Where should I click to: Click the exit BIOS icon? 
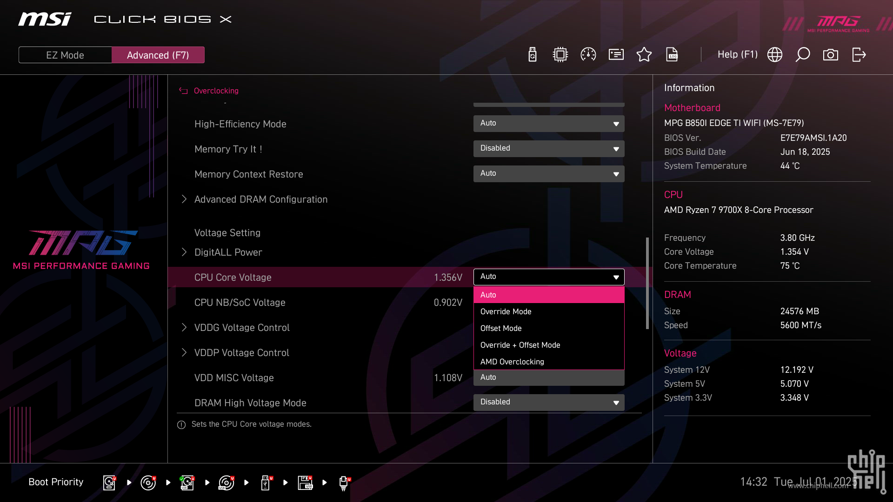pyautogui.click(x=859, y=55)
